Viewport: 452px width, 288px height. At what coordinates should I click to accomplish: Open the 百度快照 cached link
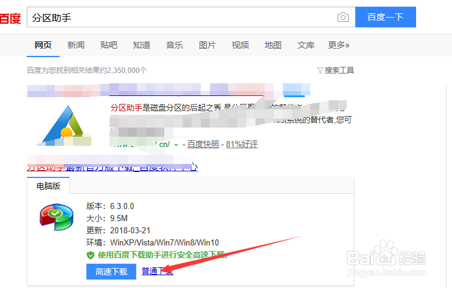tap(203, 144)
